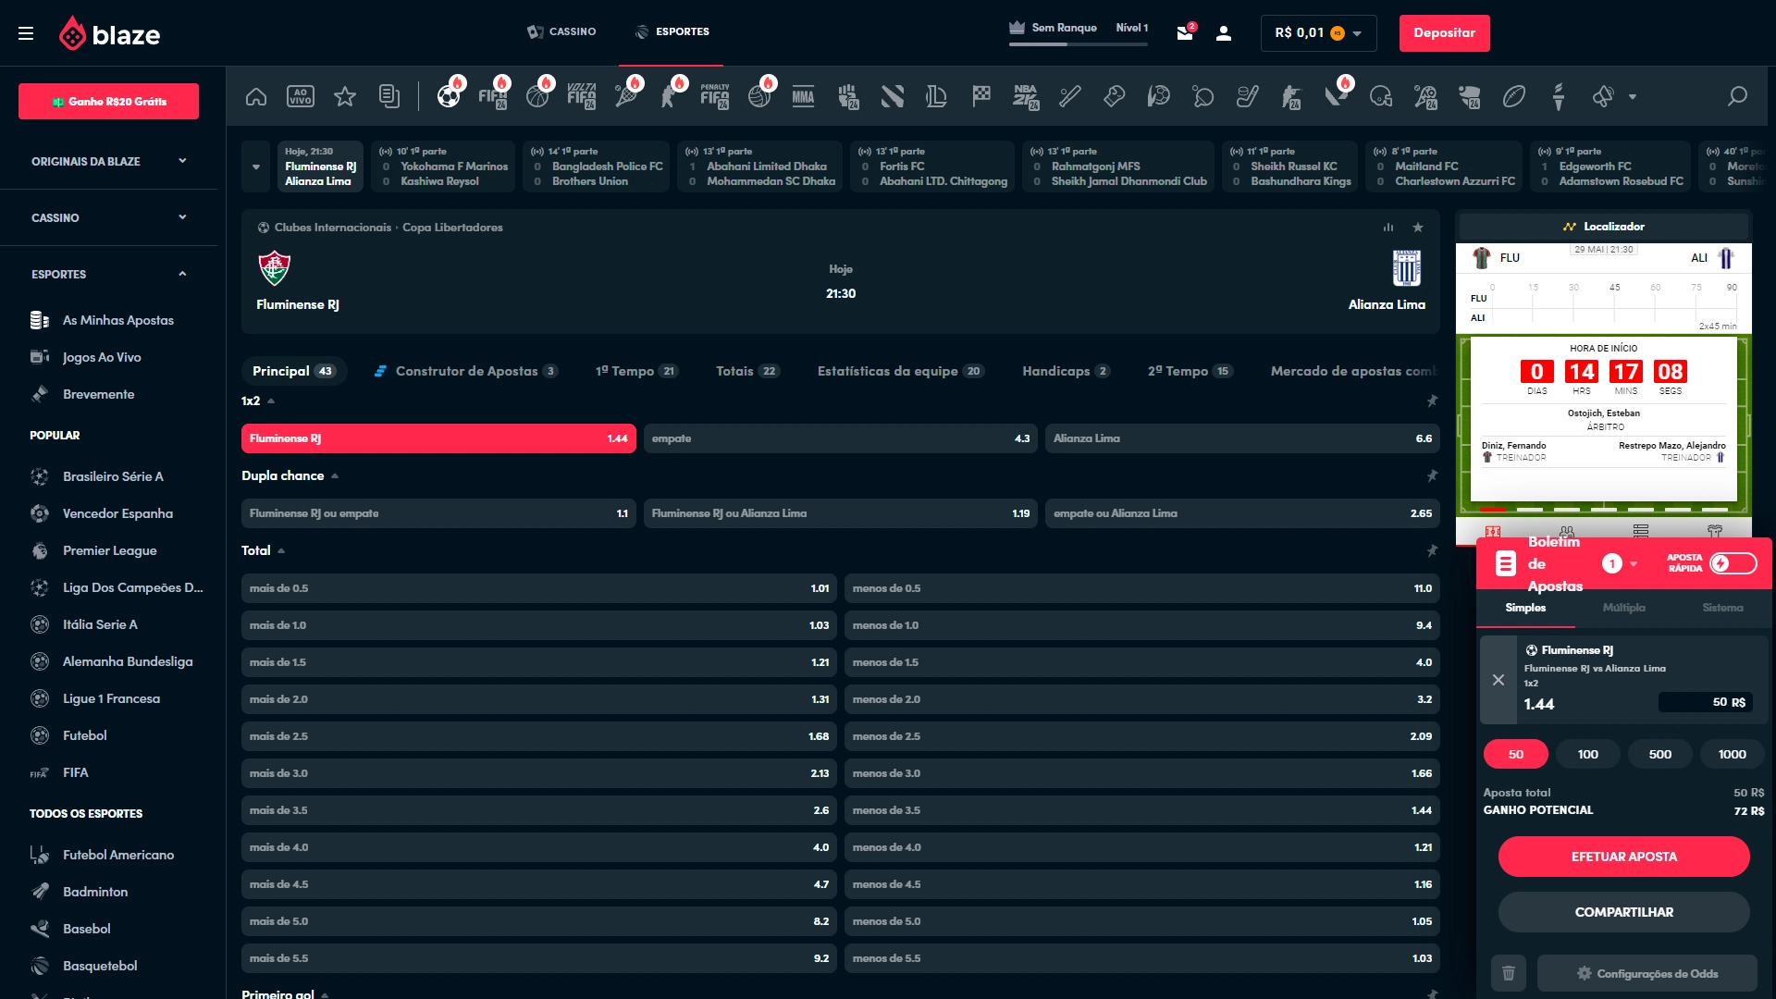This screenshot has width=1776, height=999.
Task: Open the balance currency dropdown
Action: [1356, 32]
